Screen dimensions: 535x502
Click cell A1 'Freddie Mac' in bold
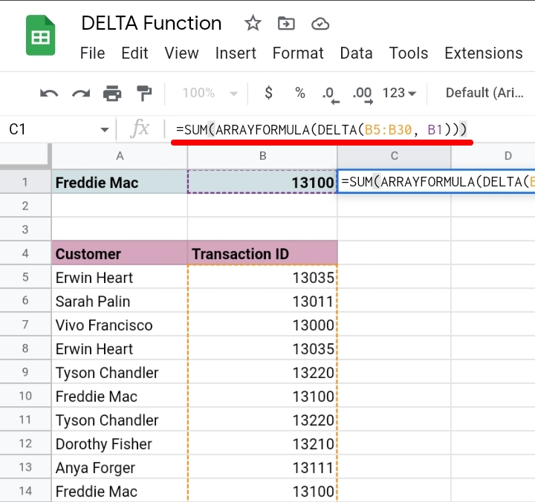point(120,182)
